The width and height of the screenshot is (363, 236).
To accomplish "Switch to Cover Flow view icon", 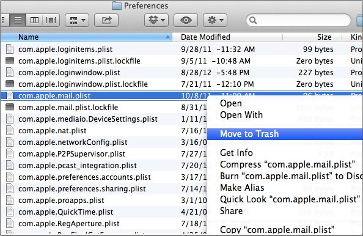I will (51, 20).
